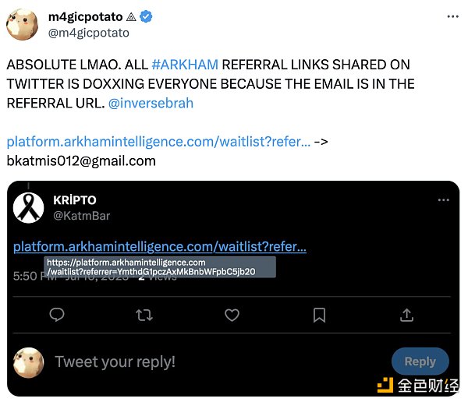Open the waitlist link in KRİPTO's tweet
468x402 pixels.
[160, 247]
